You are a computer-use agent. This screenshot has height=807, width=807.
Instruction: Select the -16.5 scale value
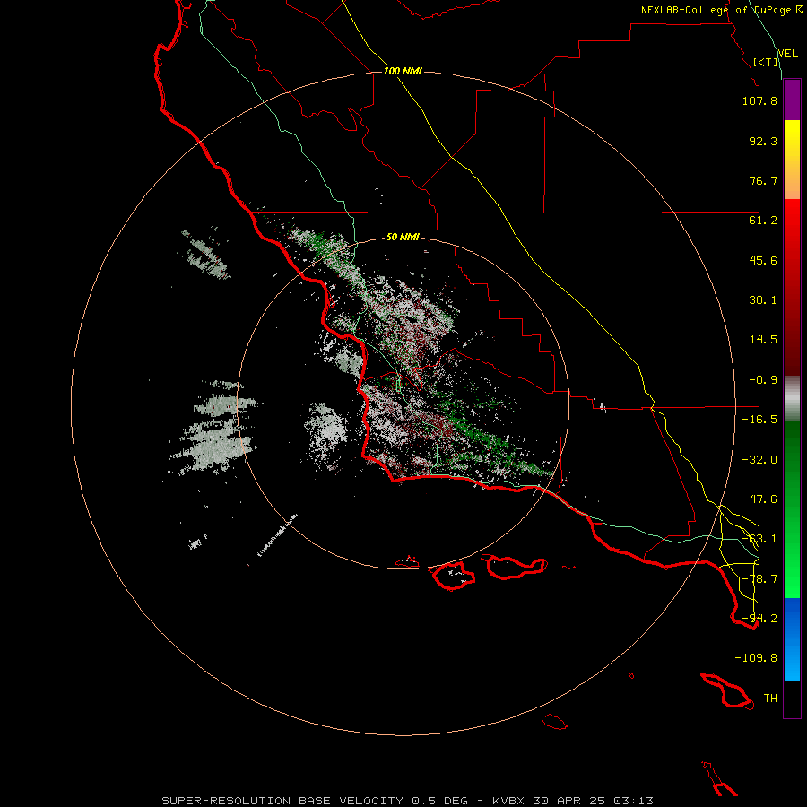coord(759,420)
